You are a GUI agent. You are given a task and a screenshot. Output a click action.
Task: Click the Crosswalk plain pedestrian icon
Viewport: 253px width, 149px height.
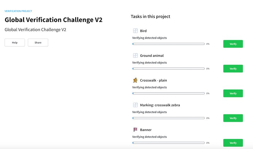point(135,80)
